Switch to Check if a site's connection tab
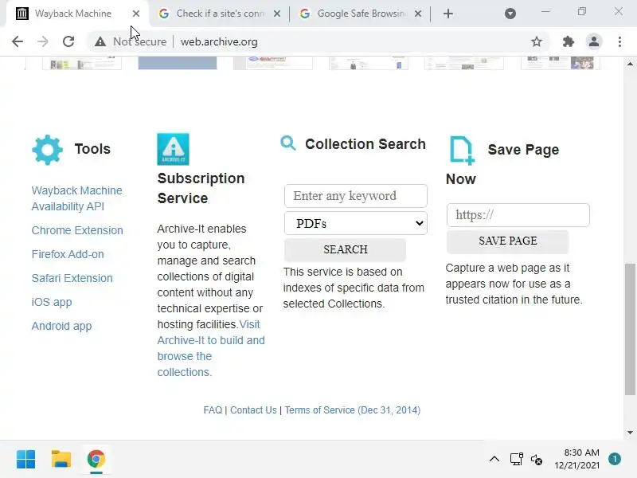637x478 pixels. point(220,14)
